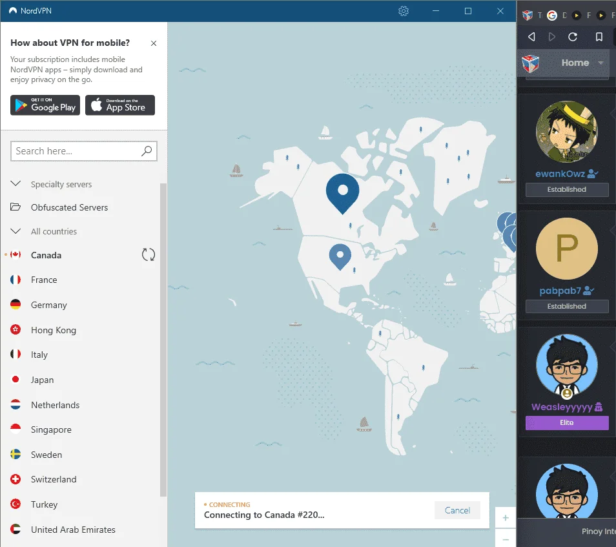Dismiss the VPN for mobile promo
The width and height of the screenshot is (616, 547).
(x=154, y=43)
